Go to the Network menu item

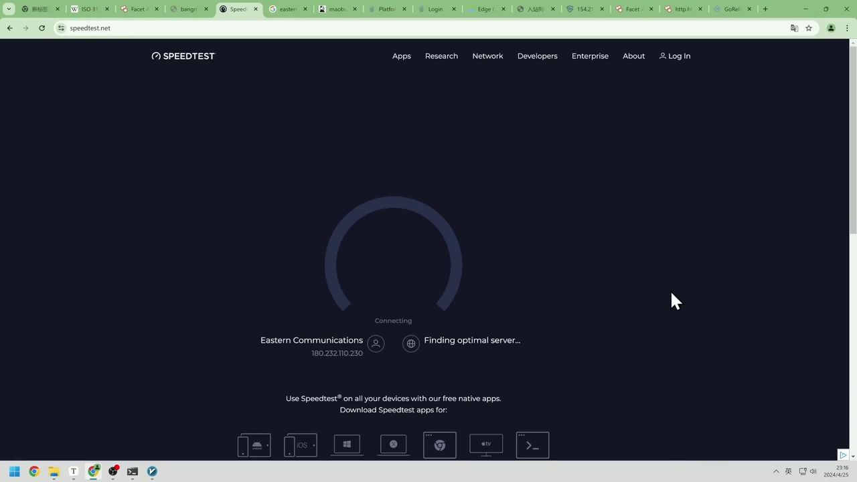pyautogui.click(x=487, y=56)
